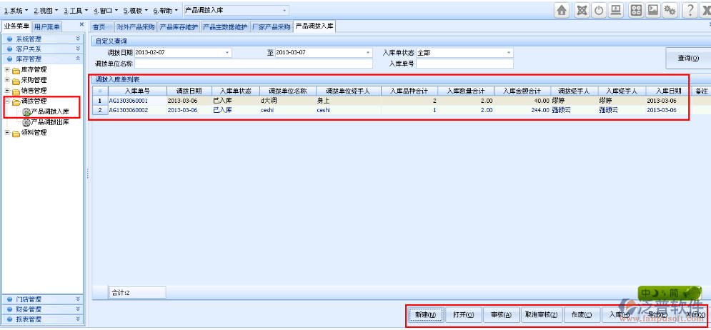
Task: Click the 调拨单位名称 input field
Action: click(253, 64)
